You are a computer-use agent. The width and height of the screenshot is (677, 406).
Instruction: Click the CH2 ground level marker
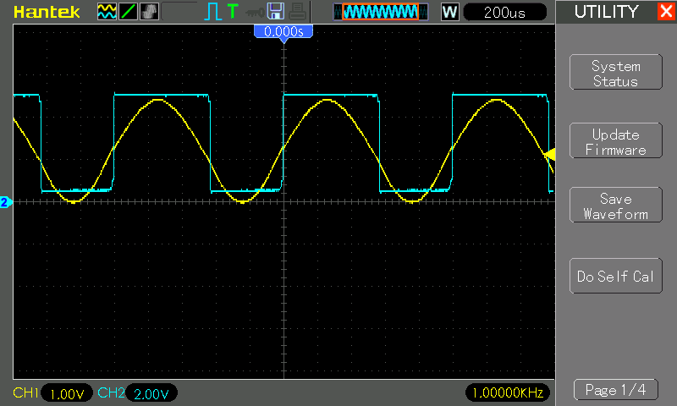click(x=6, y=202)
